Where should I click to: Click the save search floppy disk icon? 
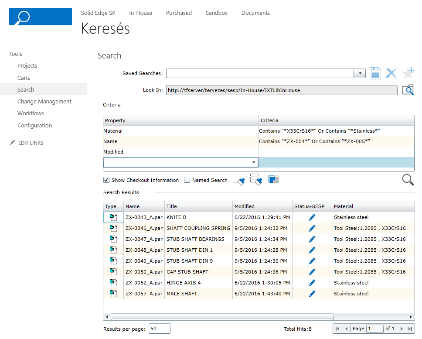[375, 73]
